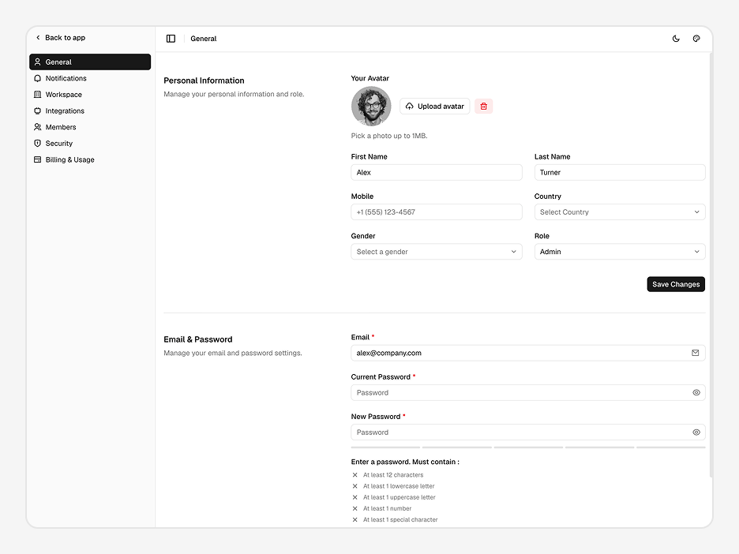Click the Role dropdown chevron
The image size is (739, 554).
696,252
